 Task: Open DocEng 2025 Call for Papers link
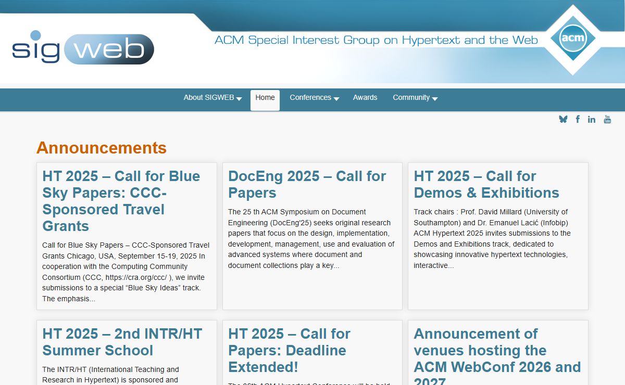[307, 184]
